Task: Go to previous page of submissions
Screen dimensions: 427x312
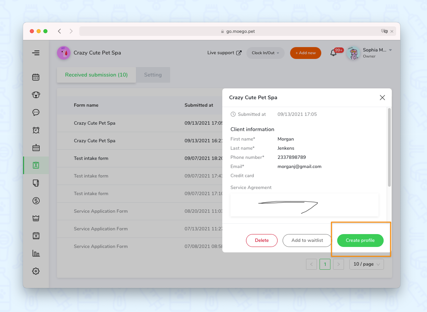Action: pyautogui.click(x=311, y=264)
